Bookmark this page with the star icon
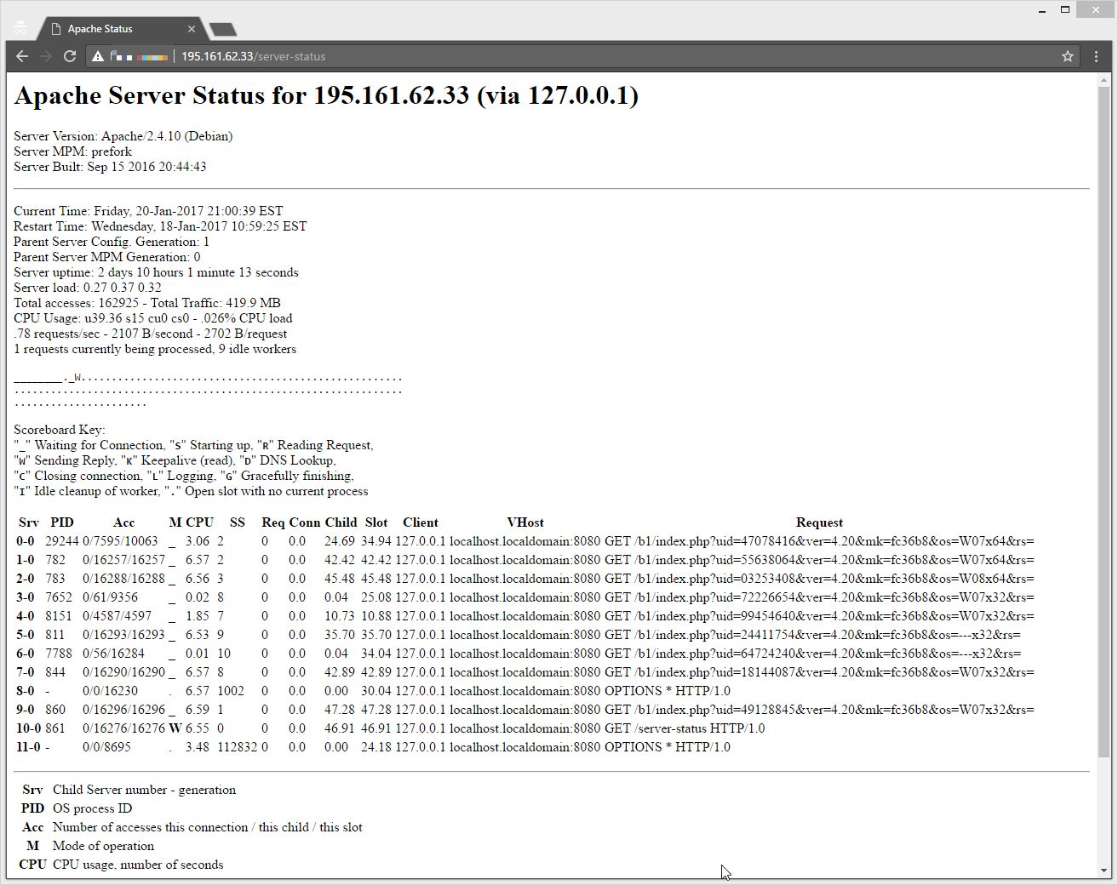The image size is (1118, 885). pos(1068,56)
